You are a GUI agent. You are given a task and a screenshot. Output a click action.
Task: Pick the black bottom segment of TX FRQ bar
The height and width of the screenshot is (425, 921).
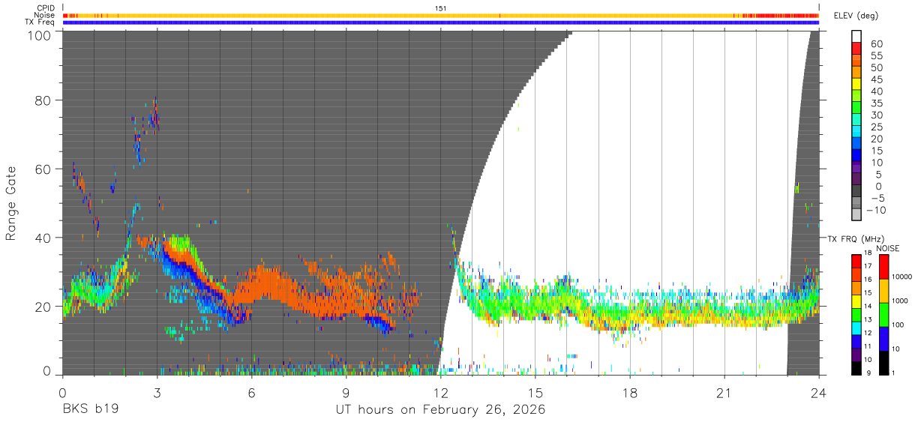pos(856,367)
